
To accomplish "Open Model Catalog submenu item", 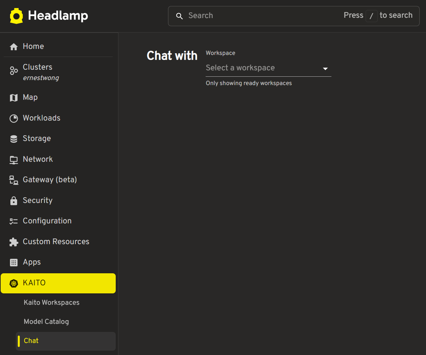I will [65, 322].
